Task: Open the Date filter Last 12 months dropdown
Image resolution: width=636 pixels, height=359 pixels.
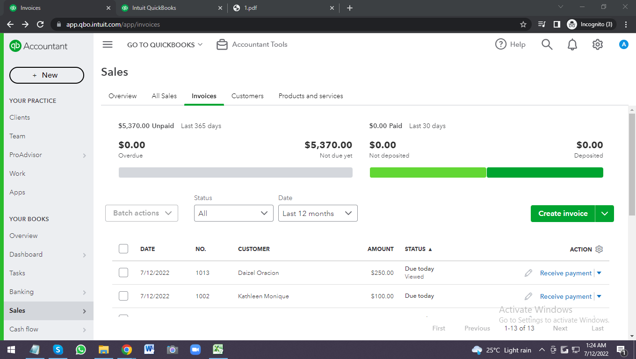Action: pyautogui.click(x=318, y=213)
